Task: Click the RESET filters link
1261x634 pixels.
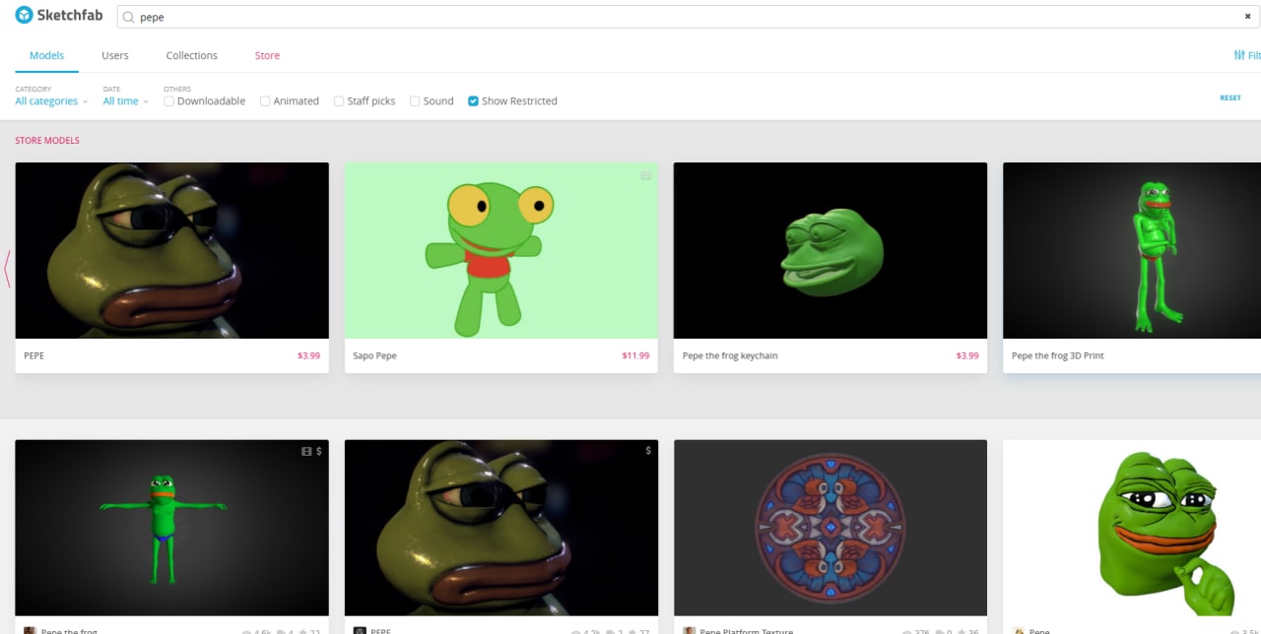Action: 1230,98
